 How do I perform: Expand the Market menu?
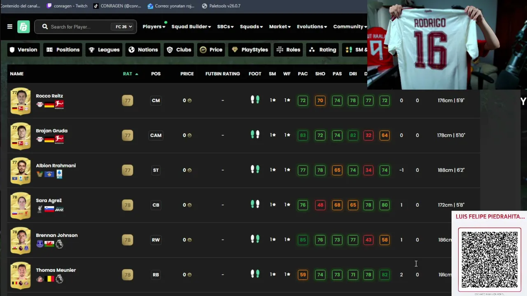[x=280, y=27]
